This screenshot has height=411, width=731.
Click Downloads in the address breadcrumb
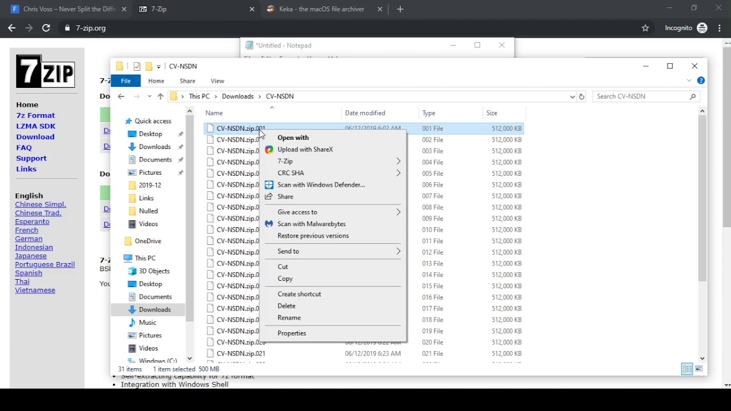(x=238, y=96)
